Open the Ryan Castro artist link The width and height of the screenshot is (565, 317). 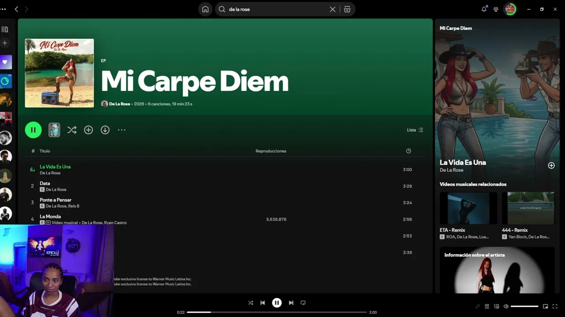(x=116, y=223)
